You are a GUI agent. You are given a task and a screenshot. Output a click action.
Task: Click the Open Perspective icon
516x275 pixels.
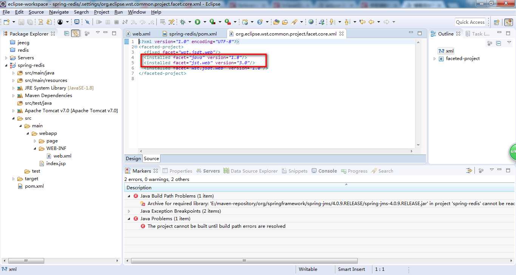click(x=497, y=22)
